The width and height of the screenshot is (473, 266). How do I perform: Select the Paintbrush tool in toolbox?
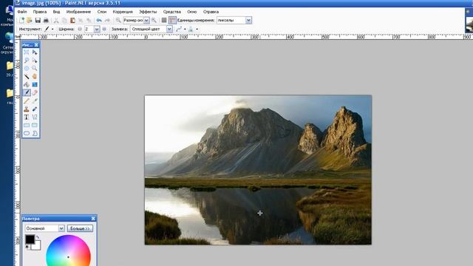tap(27, 92)
